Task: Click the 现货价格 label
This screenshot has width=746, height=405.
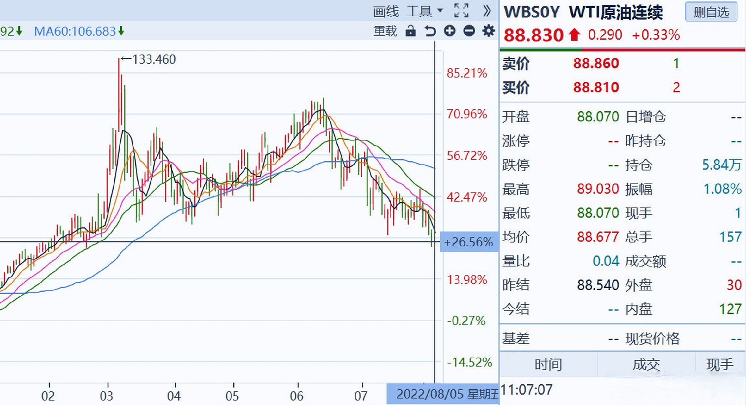Action: (x=652, y=339)
